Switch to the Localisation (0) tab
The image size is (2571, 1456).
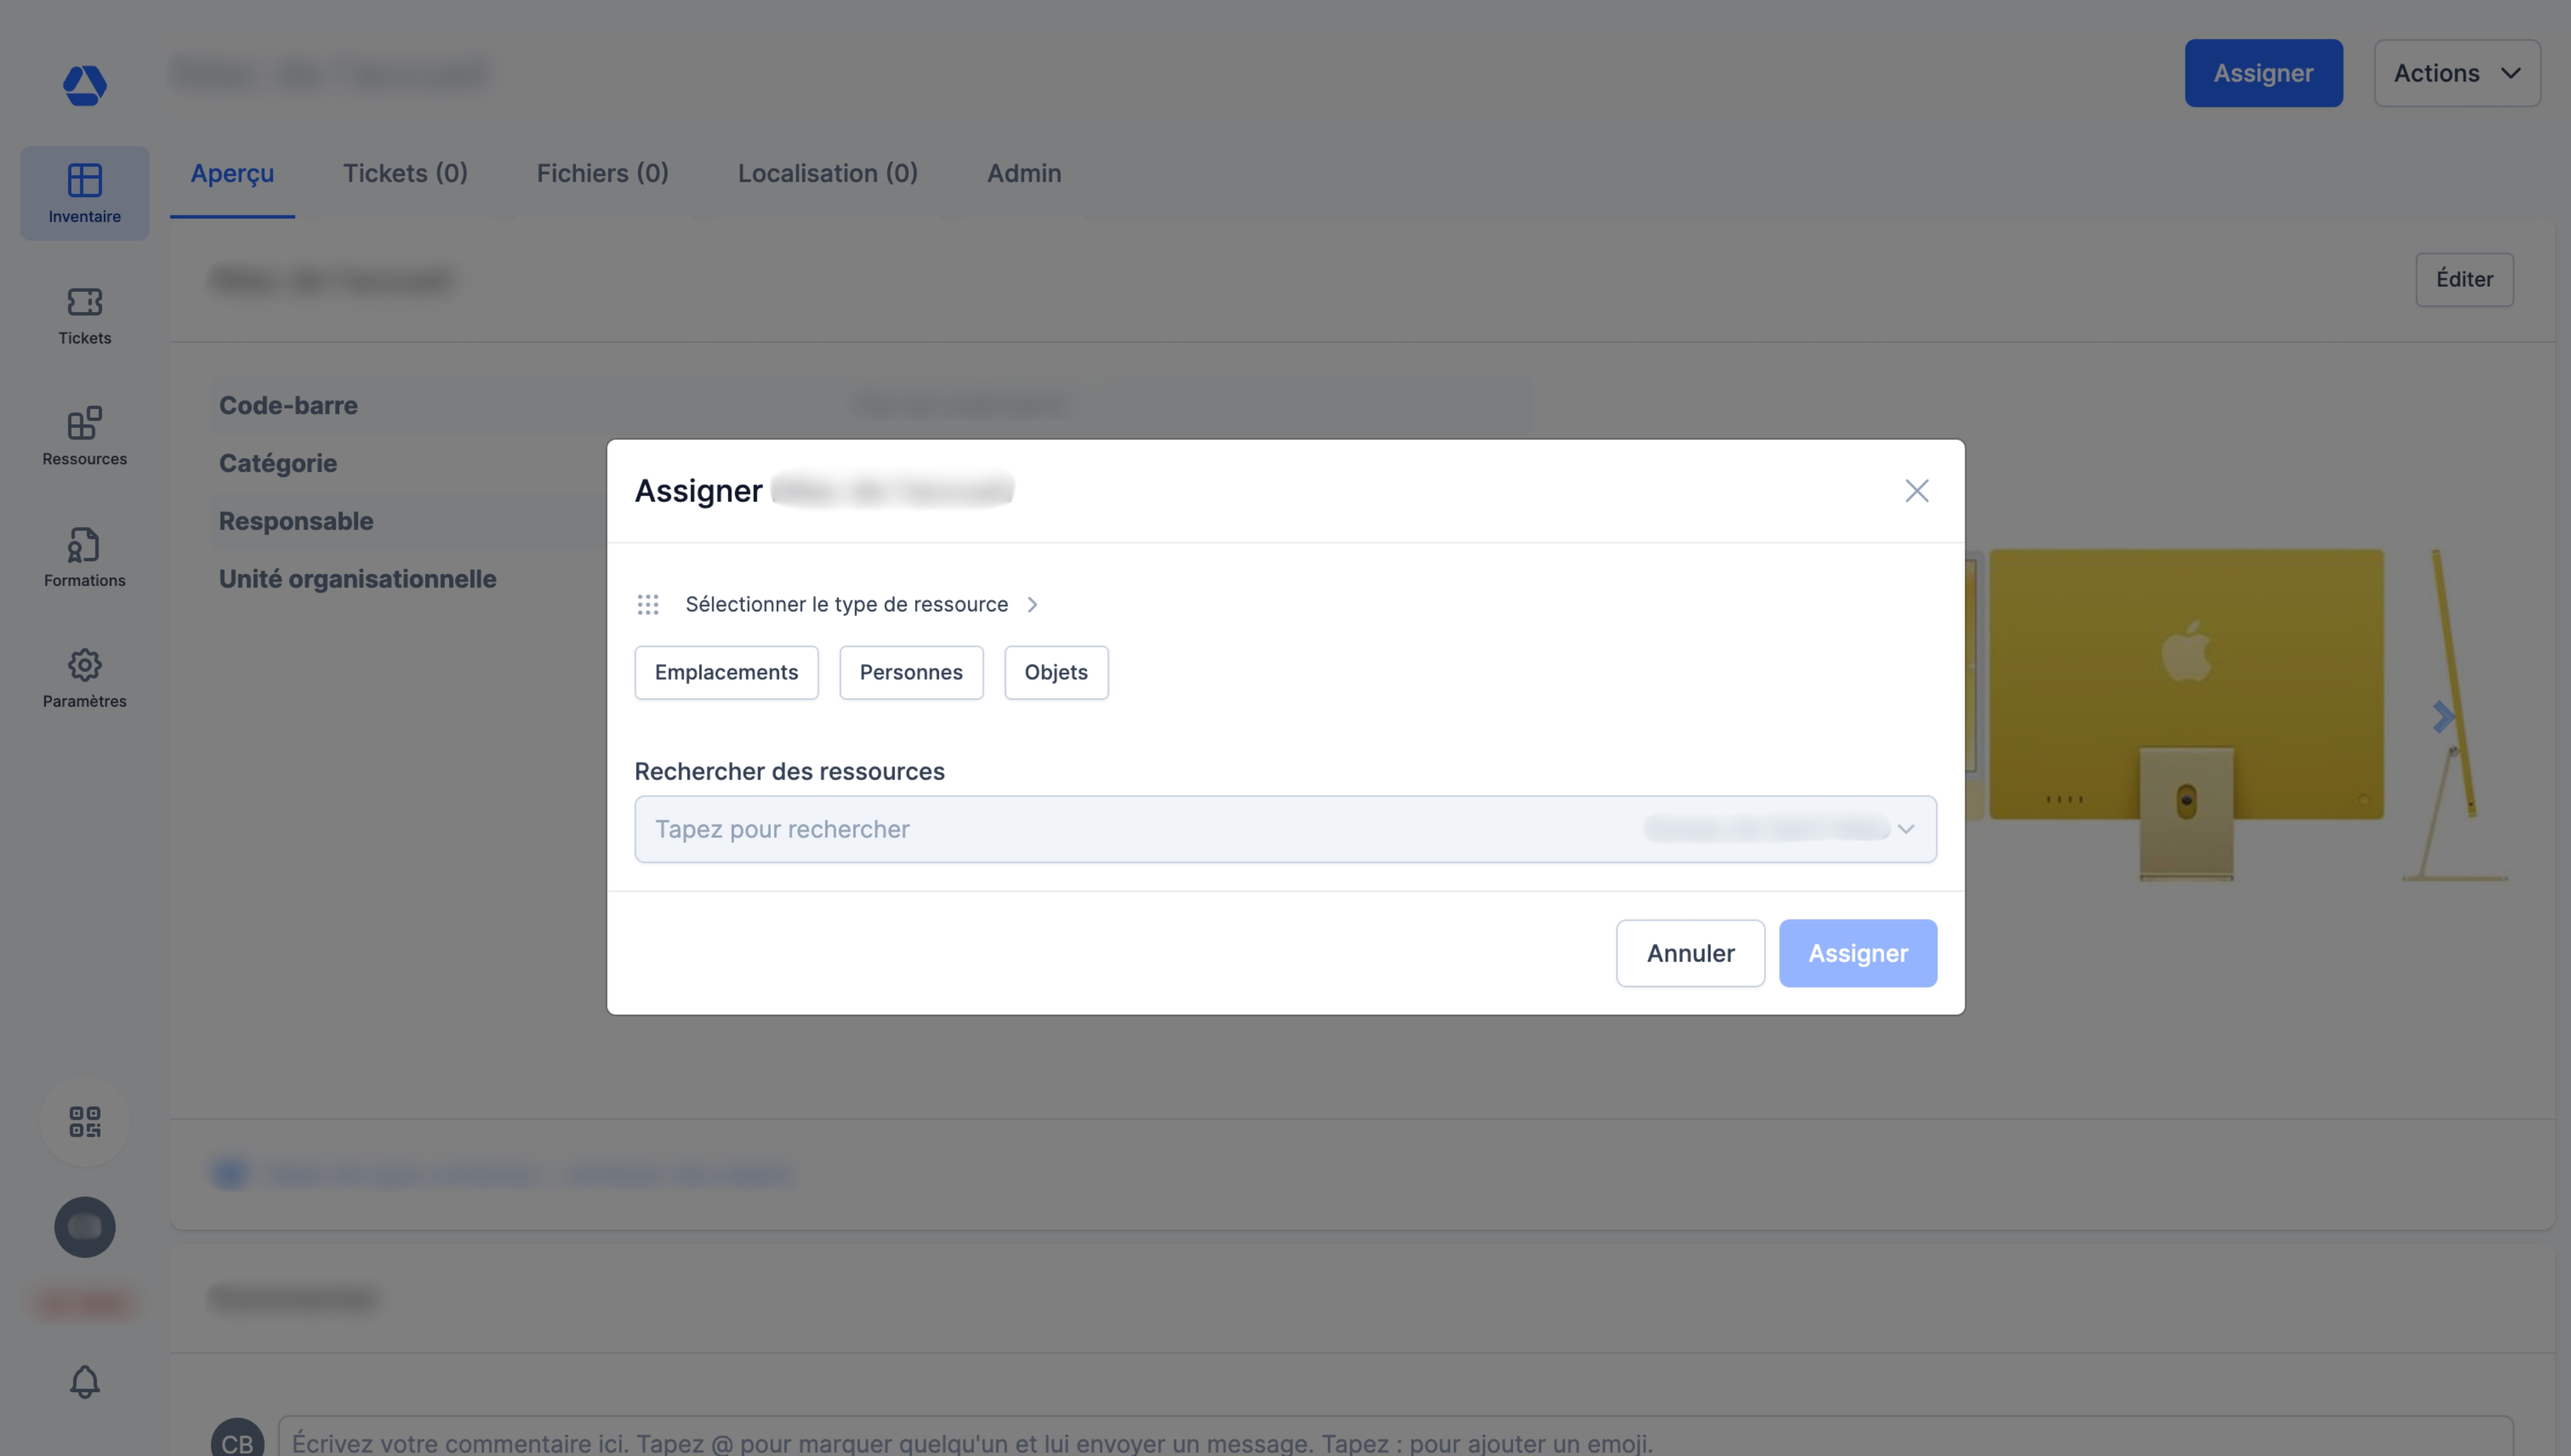827,173
